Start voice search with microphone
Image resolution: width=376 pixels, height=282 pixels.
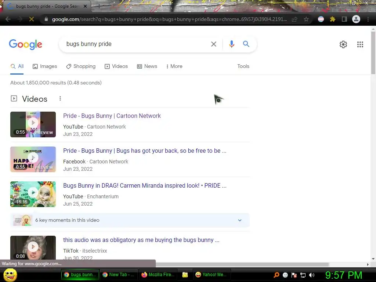point(231,44)
